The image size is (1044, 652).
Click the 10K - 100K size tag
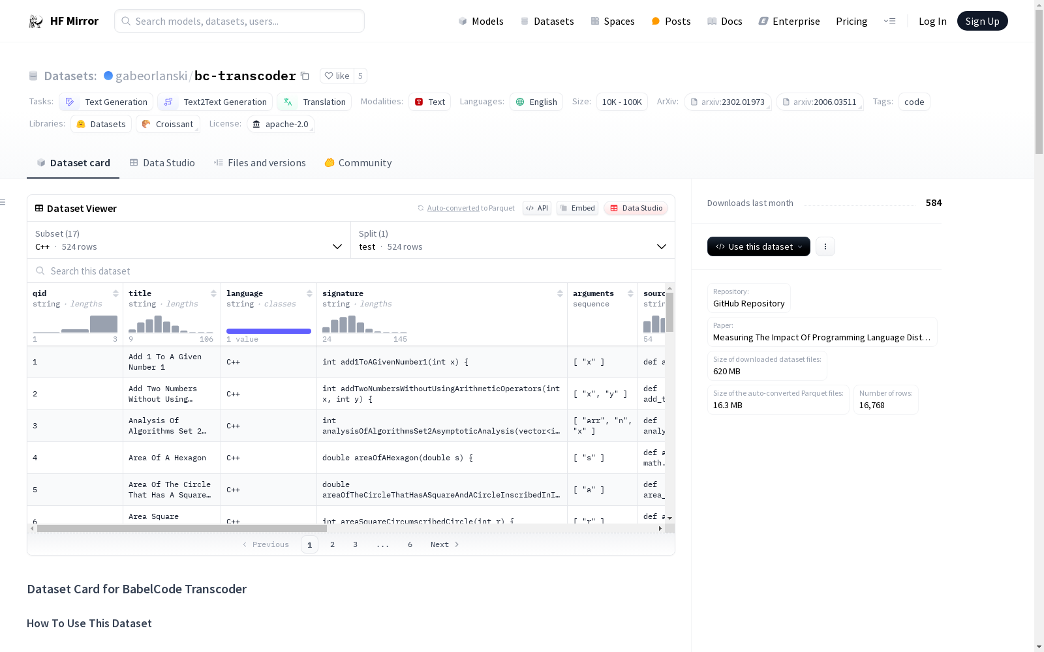click(x=622, y=102)
